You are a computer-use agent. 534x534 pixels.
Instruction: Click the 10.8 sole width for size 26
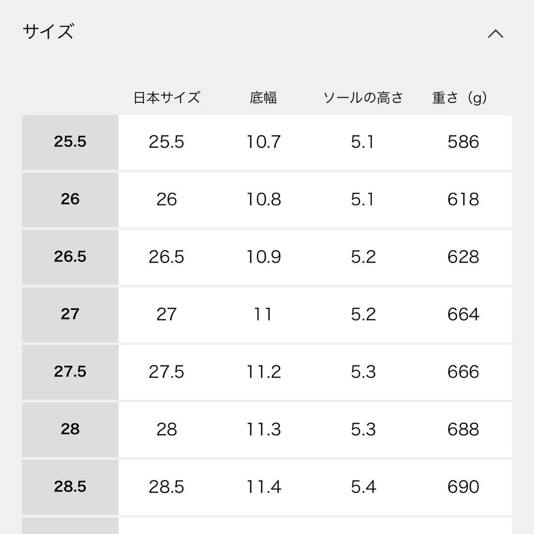pyautogui.click(x=264, y=200)
